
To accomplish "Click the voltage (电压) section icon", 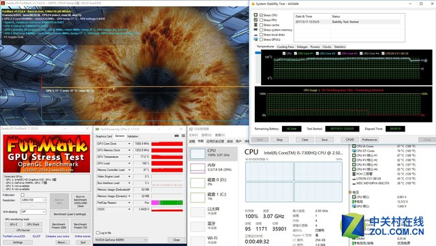I will (x=350, y=192).
